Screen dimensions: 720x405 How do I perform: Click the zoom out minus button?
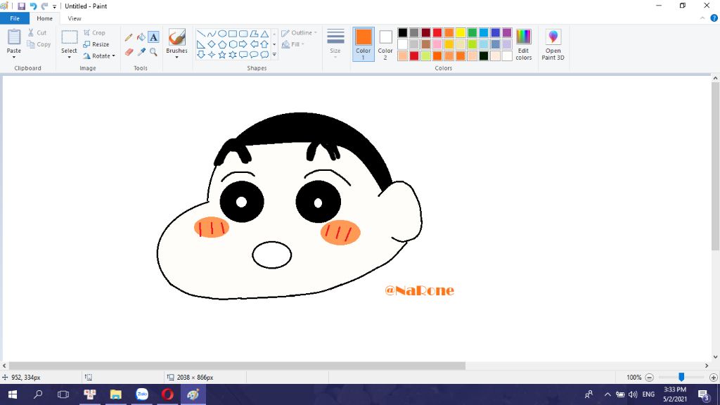(x=649, y=378)
